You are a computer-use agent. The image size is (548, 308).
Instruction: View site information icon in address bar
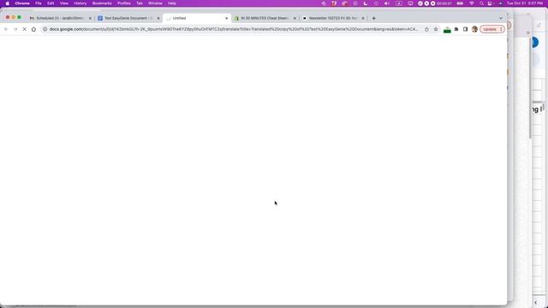coord(45,29)
